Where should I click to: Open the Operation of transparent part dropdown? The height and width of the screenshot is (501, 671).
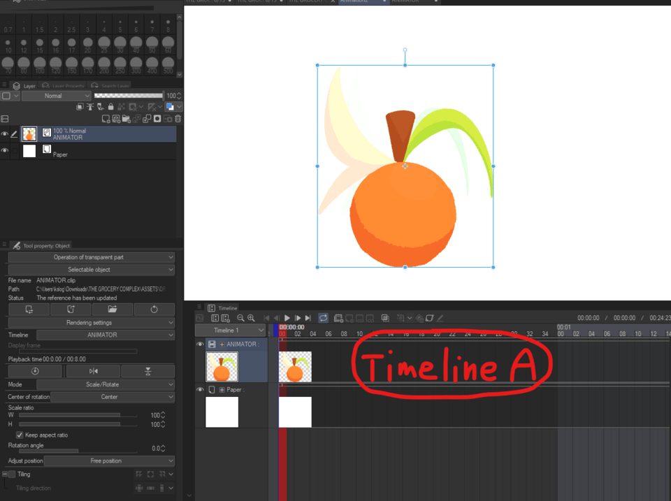click(91, 257)
